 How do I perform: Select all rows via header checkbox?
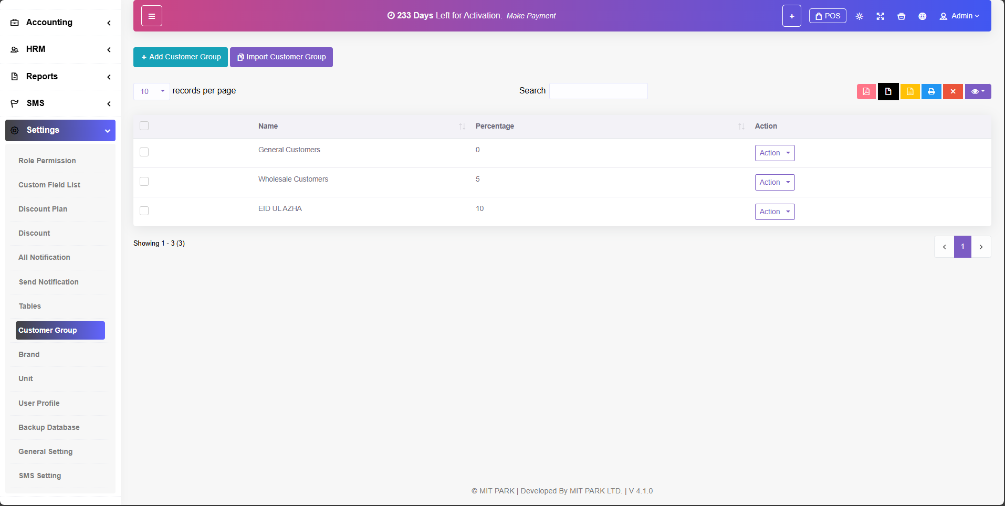144,126
